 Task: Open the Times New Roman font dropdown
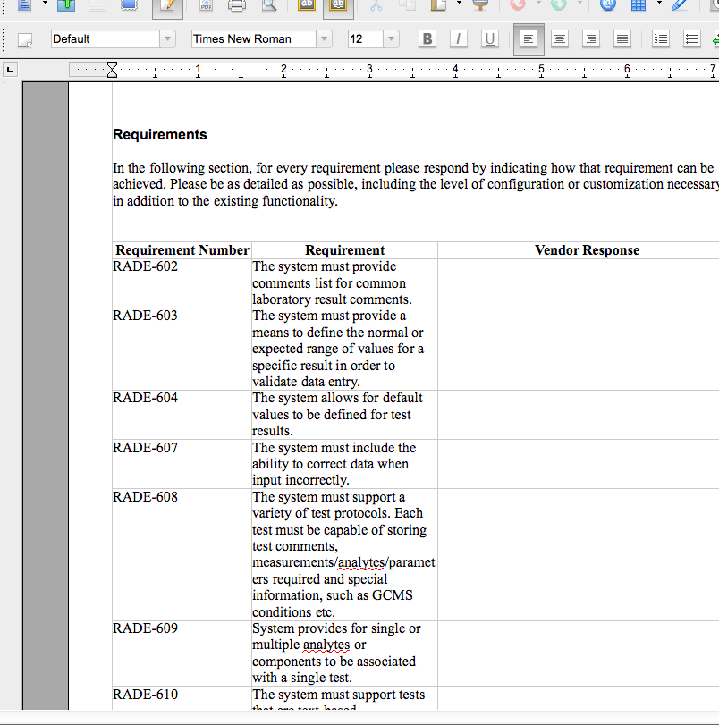[x=325, y=39]
